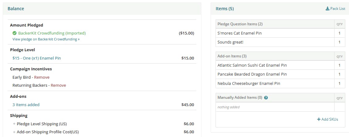Open the BackerKit Crowdfunding (Imported) pledge
This screenshot has height=137, width=349.
[52, 33]
